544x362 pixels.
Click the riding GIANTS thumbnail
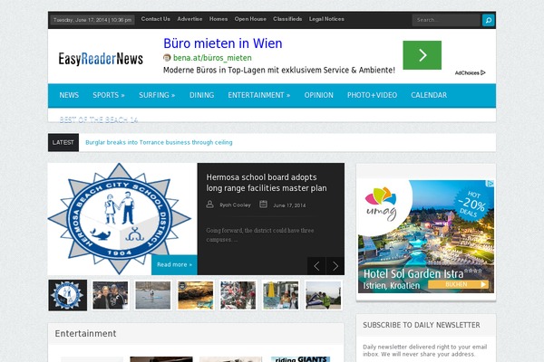pos(300,359)
